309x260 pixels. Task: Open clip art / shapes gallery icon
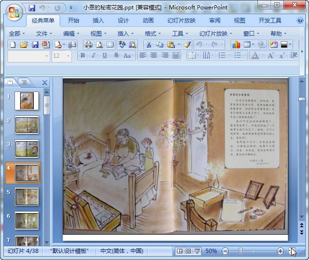pyautogui.click(x=274, y=45)
